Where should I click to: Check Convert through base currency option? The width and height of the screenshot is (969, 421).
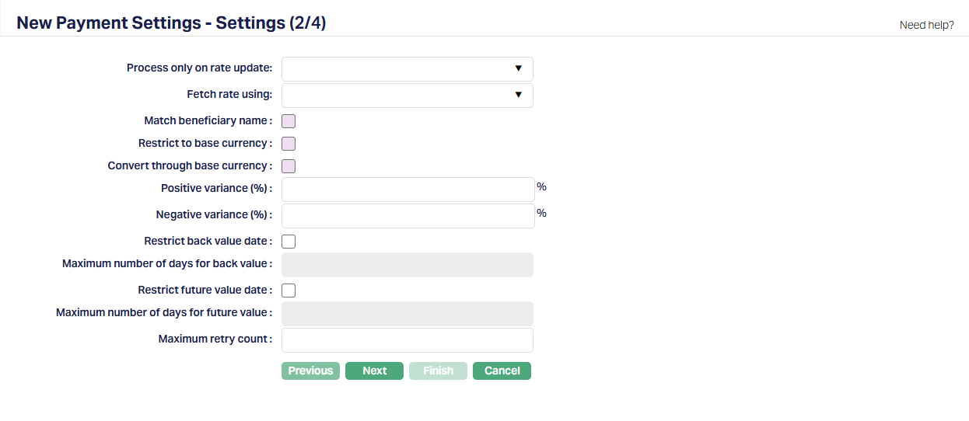289,166
